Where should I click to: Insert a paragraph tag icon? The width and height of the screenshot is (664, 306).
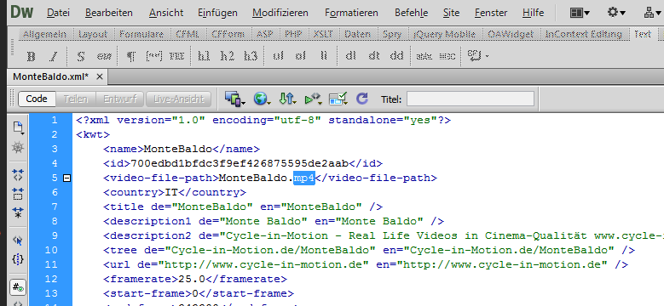click(131, 56)
